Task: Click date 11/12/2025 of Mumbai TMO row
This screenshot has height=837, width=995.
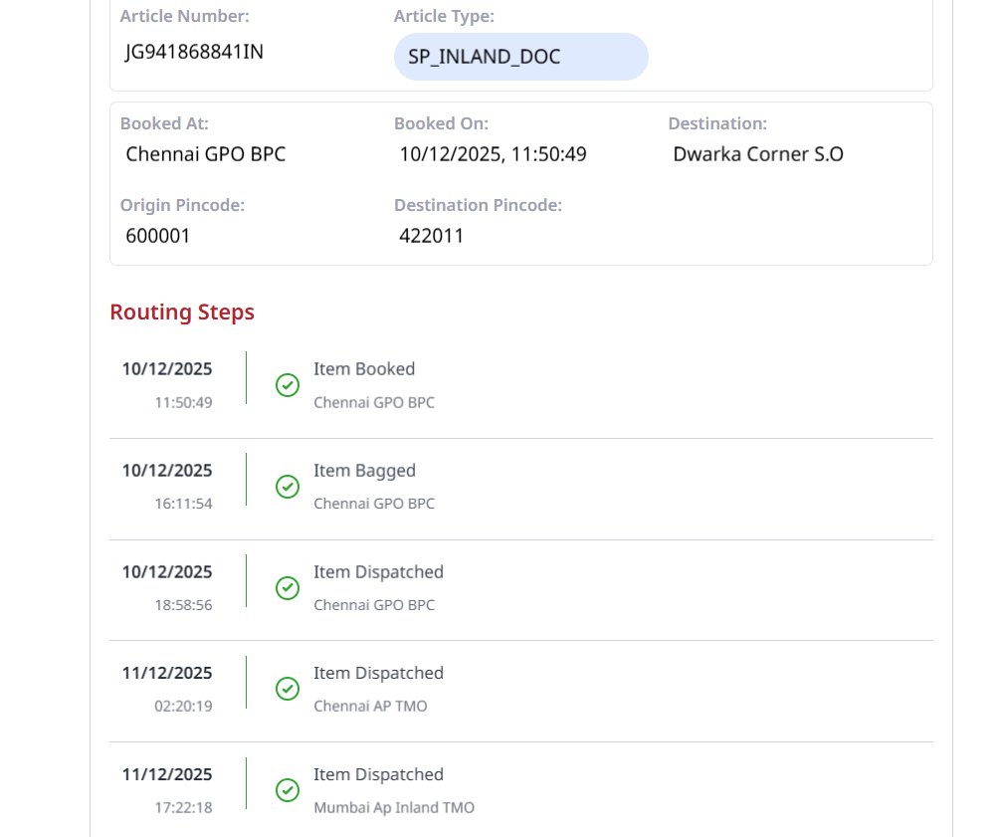Action: click(167, 775)
